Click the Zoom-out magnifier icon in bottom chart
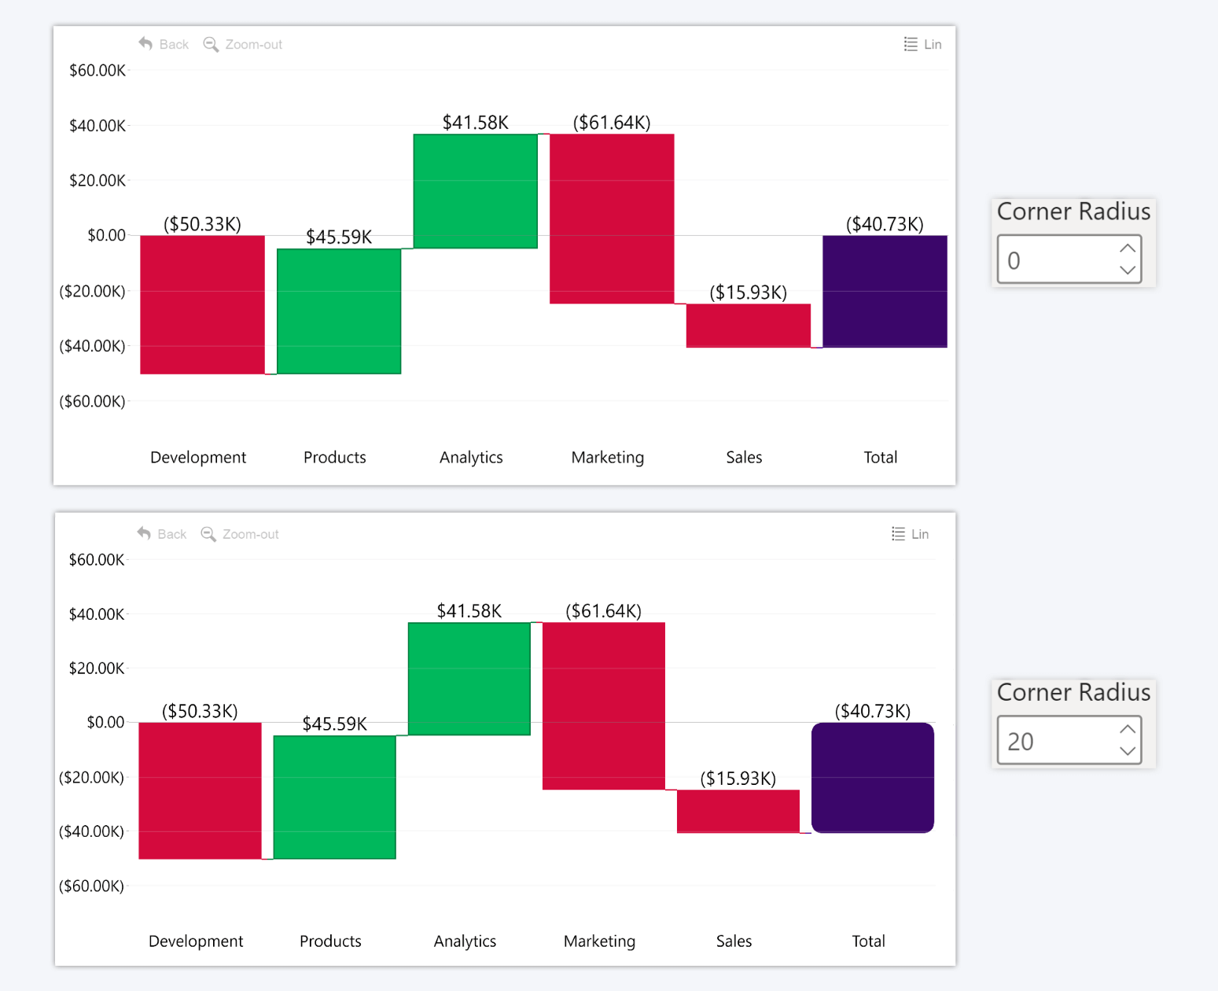 coord(208,534)
